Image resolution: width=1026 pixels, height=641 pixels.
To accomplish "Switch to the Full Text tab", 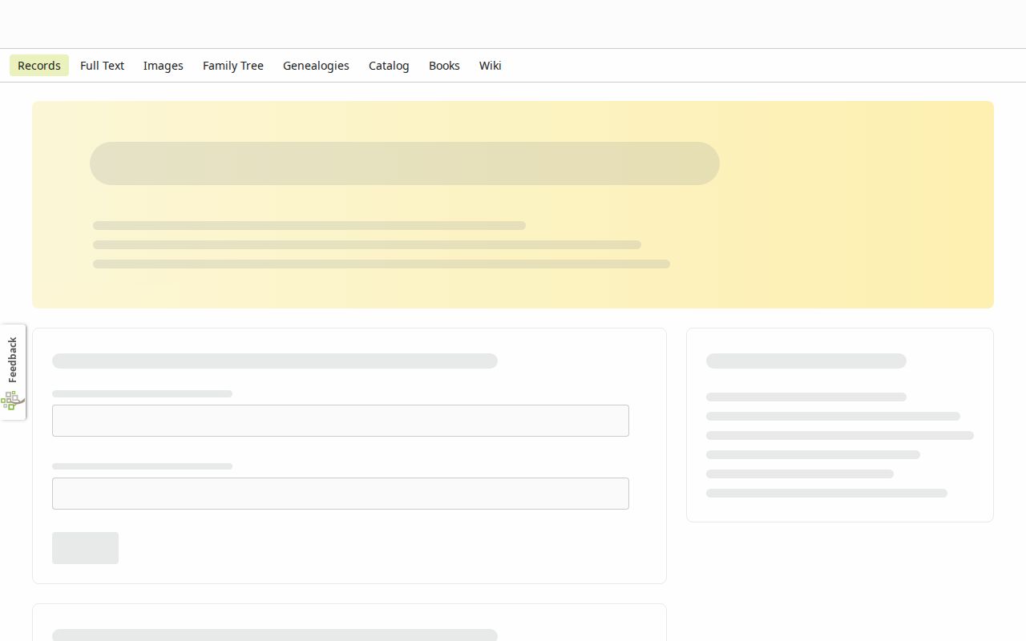I will (x=102, y=66).
